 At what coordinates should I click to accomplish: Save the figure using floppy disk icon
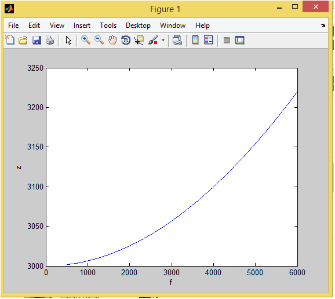[37, 40]
